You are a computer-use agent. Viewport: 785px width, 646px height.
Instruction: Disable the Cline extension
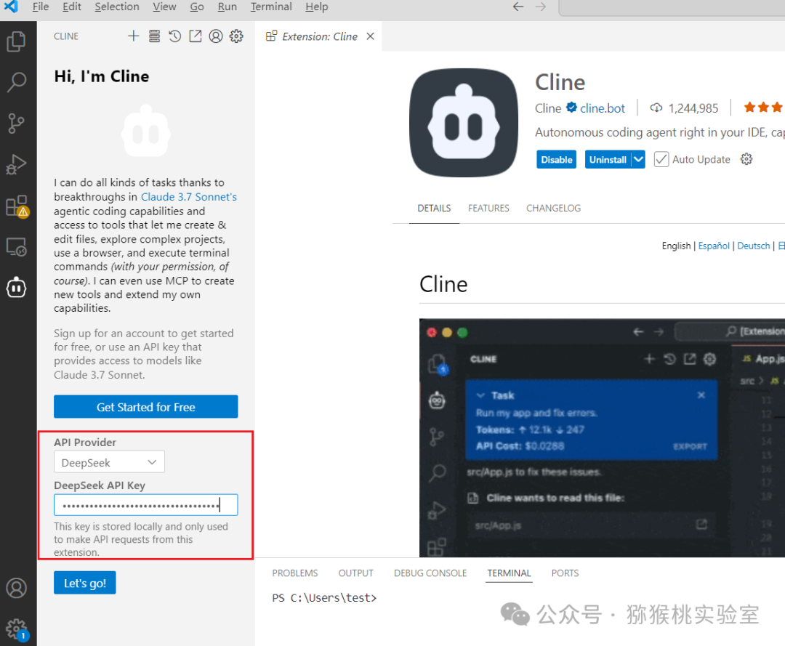(556, 160)
